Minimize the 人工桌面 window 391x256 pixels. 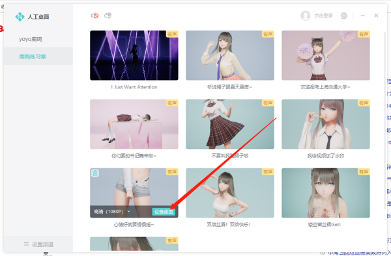coord(363,16)
